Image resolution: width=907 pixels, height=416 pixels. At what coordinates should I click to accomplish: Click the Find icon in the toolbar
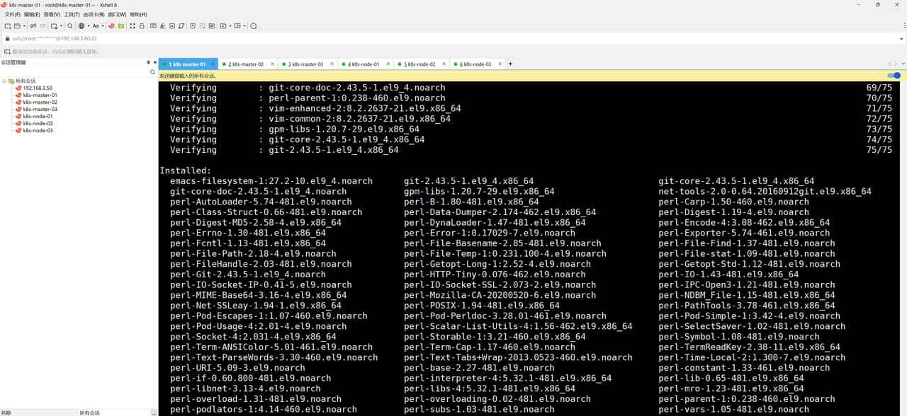point(69,26)
